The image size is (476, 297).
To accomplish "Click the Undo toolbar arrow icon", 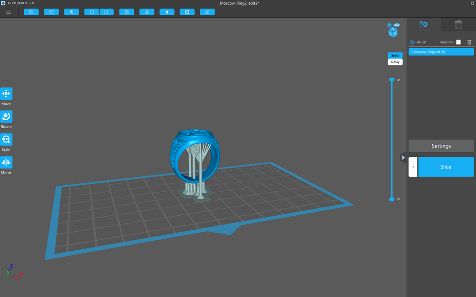I will 92,12.
